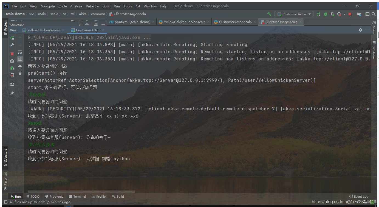Click the red Stop icon in the top toolbar
This screenshot has height=207, width=379.
click(x=350, y=14)
